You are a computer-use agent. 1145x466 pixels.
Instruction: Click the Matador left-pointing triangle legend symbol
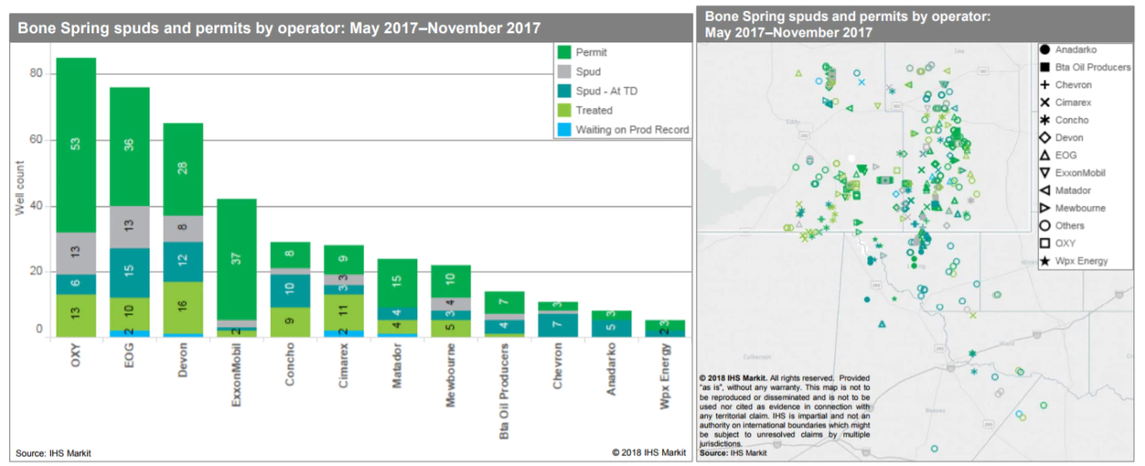coord(1044,190)
